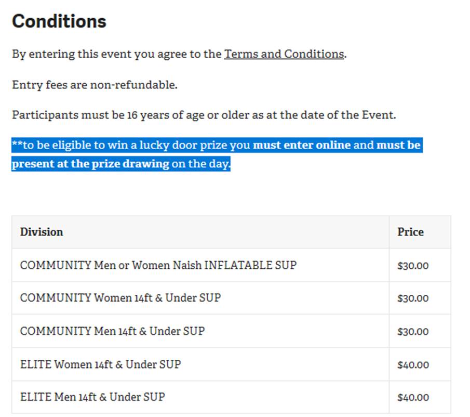This screenshot has width=470, height=417.
Task: Click 'present at the prize drawing' bold text
Action: 90,164
